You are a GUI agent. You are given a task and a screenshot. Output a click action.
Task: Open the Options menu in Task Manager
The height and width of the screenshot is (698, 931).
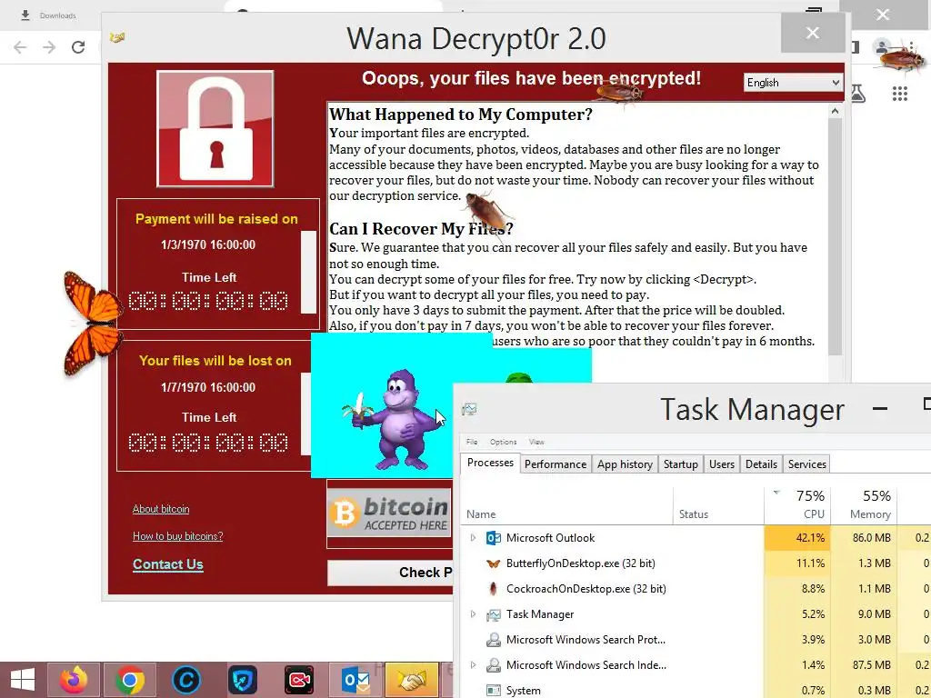tap(503, 442)
